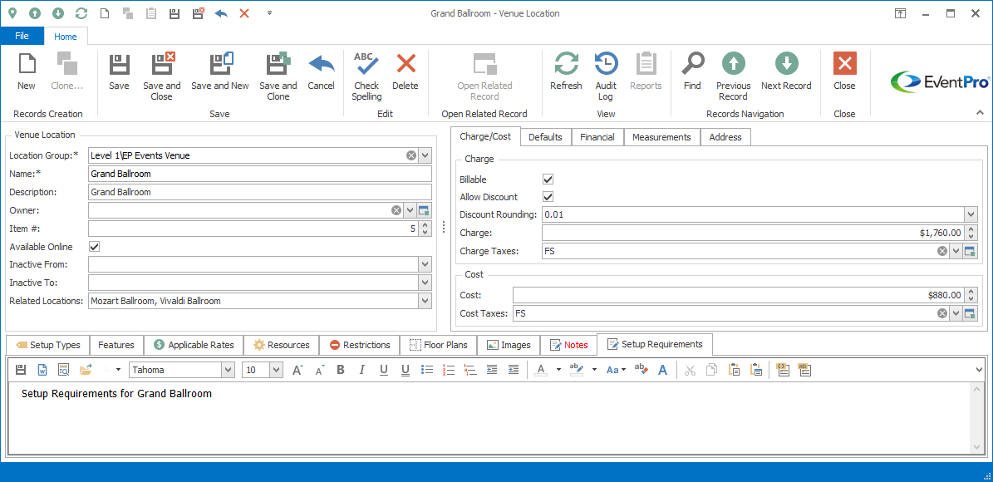The width and height of the screenshot is (993, 482).
Task: Open the Images tab
Action: pos(509,345)
